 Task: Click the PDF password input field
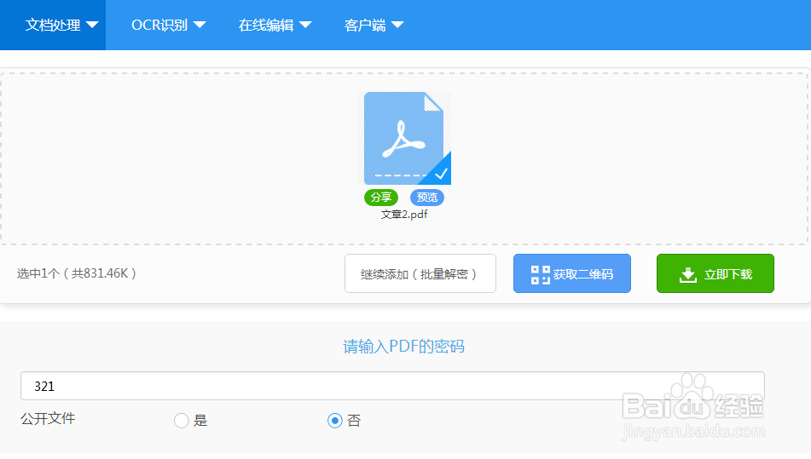(392, 386)
